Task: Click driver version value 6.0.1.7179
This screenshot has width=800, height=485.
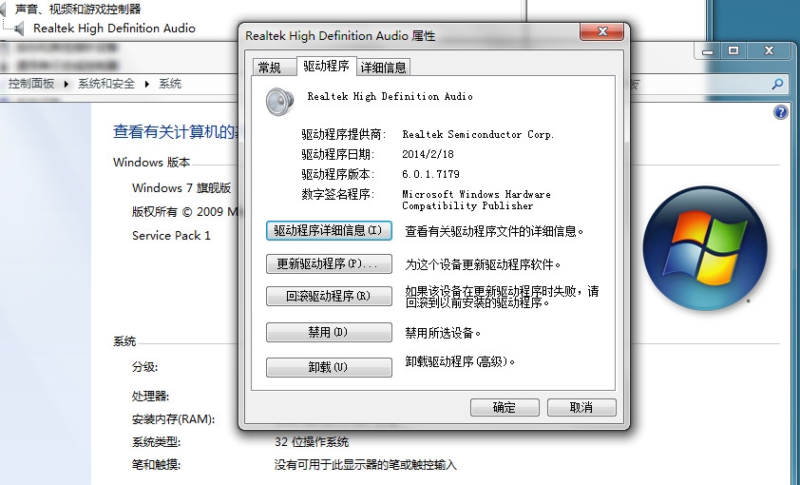Action: coord(430,174)
